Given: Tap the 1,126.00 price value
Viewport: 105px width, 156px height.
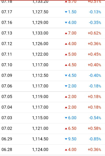Looking at the screenshot, I should click(x=40, y=44).
